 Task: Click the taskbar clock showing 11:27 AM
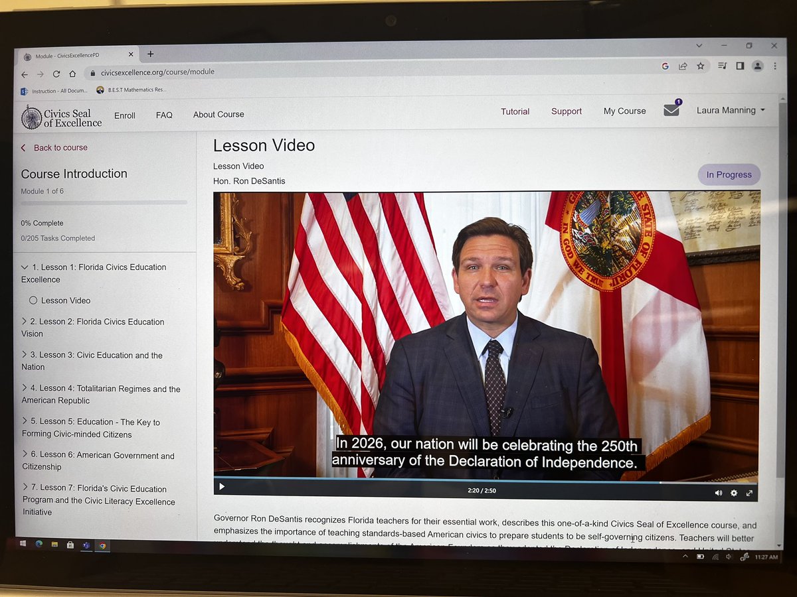pos(766,558)
